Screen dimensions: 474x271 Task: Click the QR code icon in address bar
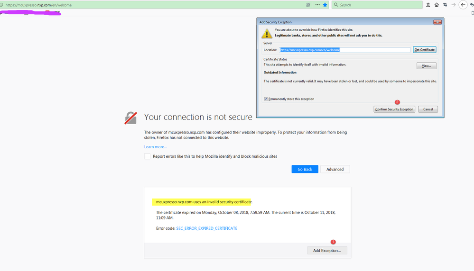click(x=308, y=5)
